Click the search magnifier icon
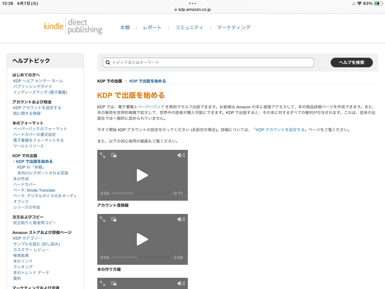 point(108,62)
